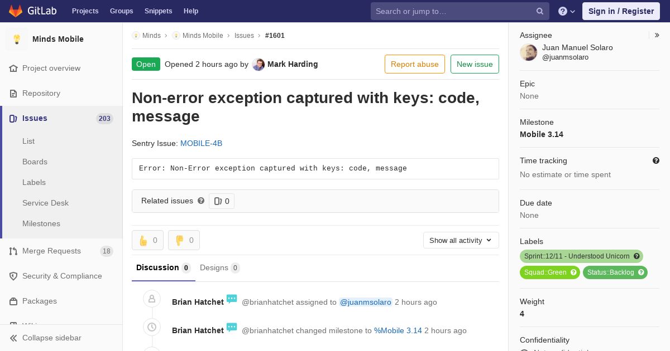Open Help in the top navigation
The height and width of the screenshot is (351, 670).
[191, 11]
